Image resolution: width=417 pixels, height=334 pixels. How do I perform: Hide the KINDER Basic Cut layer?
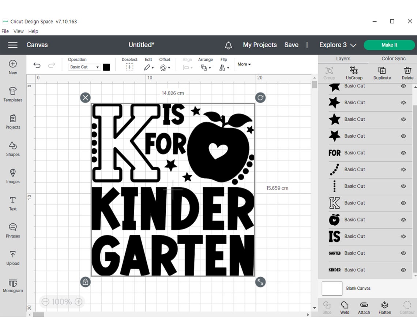coord(403,270)
